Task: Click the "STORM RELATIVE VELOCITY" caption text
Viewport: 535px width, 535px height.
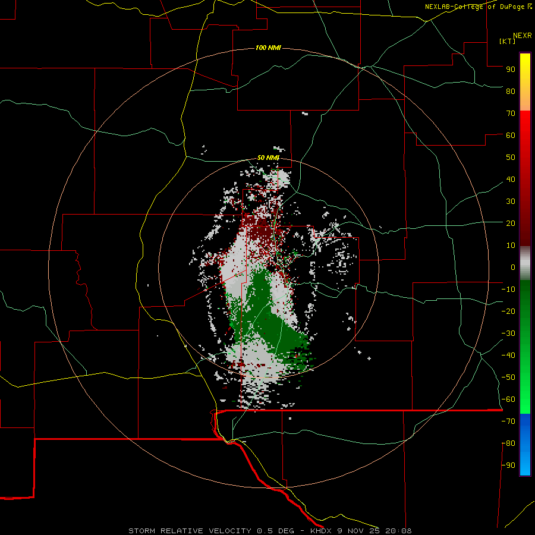Action: pyautogui.click(x=190, y=531)
